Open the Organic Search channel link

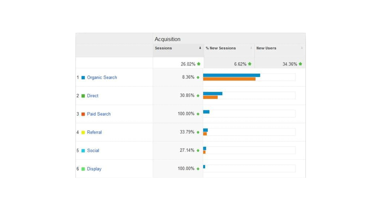(x=102, y=77)
